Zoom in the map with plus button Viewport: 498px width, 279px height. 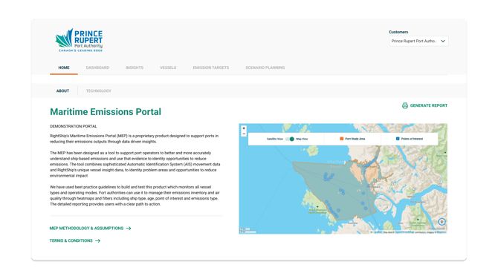tap(244, 128)
